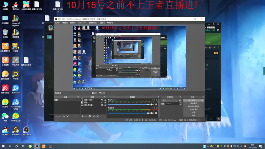Open the OBS Studio desktop shortcut
Screen dimensions: 265x149
point(26,131)
